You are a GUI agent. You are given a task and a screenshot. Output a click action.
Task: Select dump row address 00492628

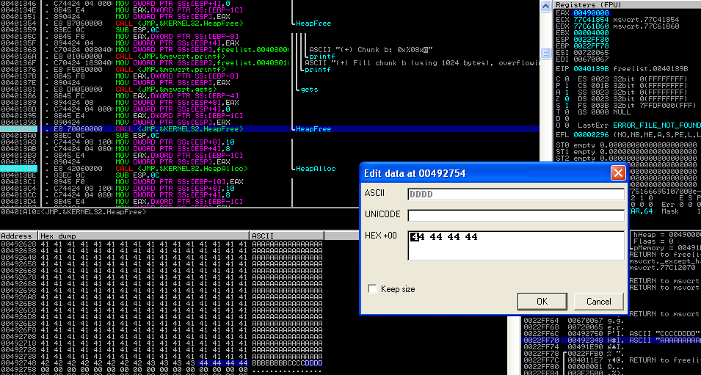coord(19,244)
